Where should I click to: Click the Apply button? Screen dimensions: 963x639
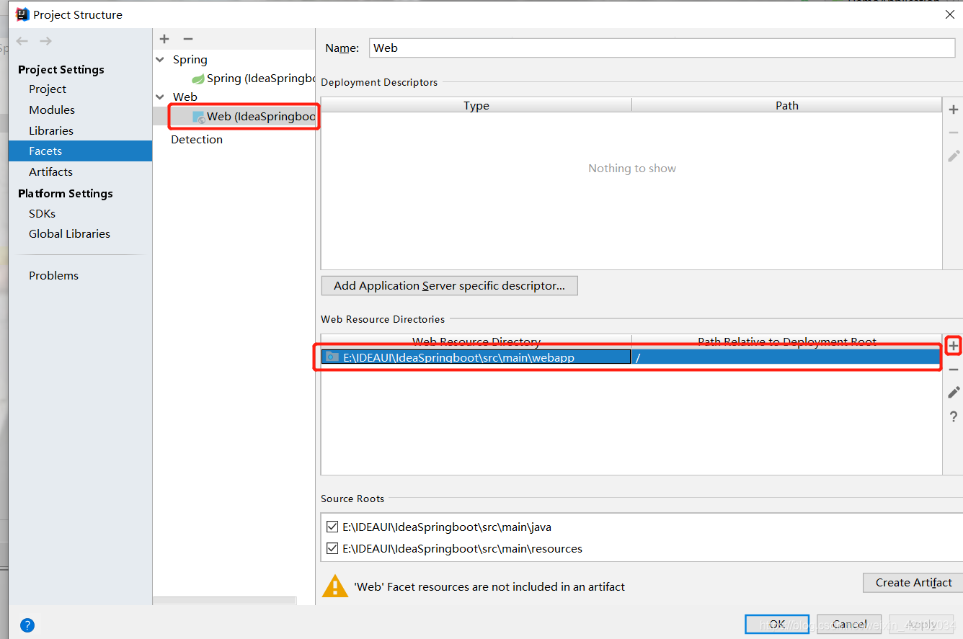pos(921,625)
